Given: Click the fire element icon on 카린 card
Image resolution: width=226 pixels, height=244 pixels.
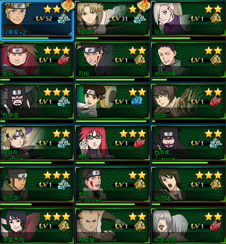Looking at the screenshot, I should click(139, 143).
